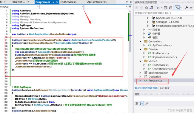
Task: Close the Program.cs tab
Action: pyautogui.click(x=57, y=2)
